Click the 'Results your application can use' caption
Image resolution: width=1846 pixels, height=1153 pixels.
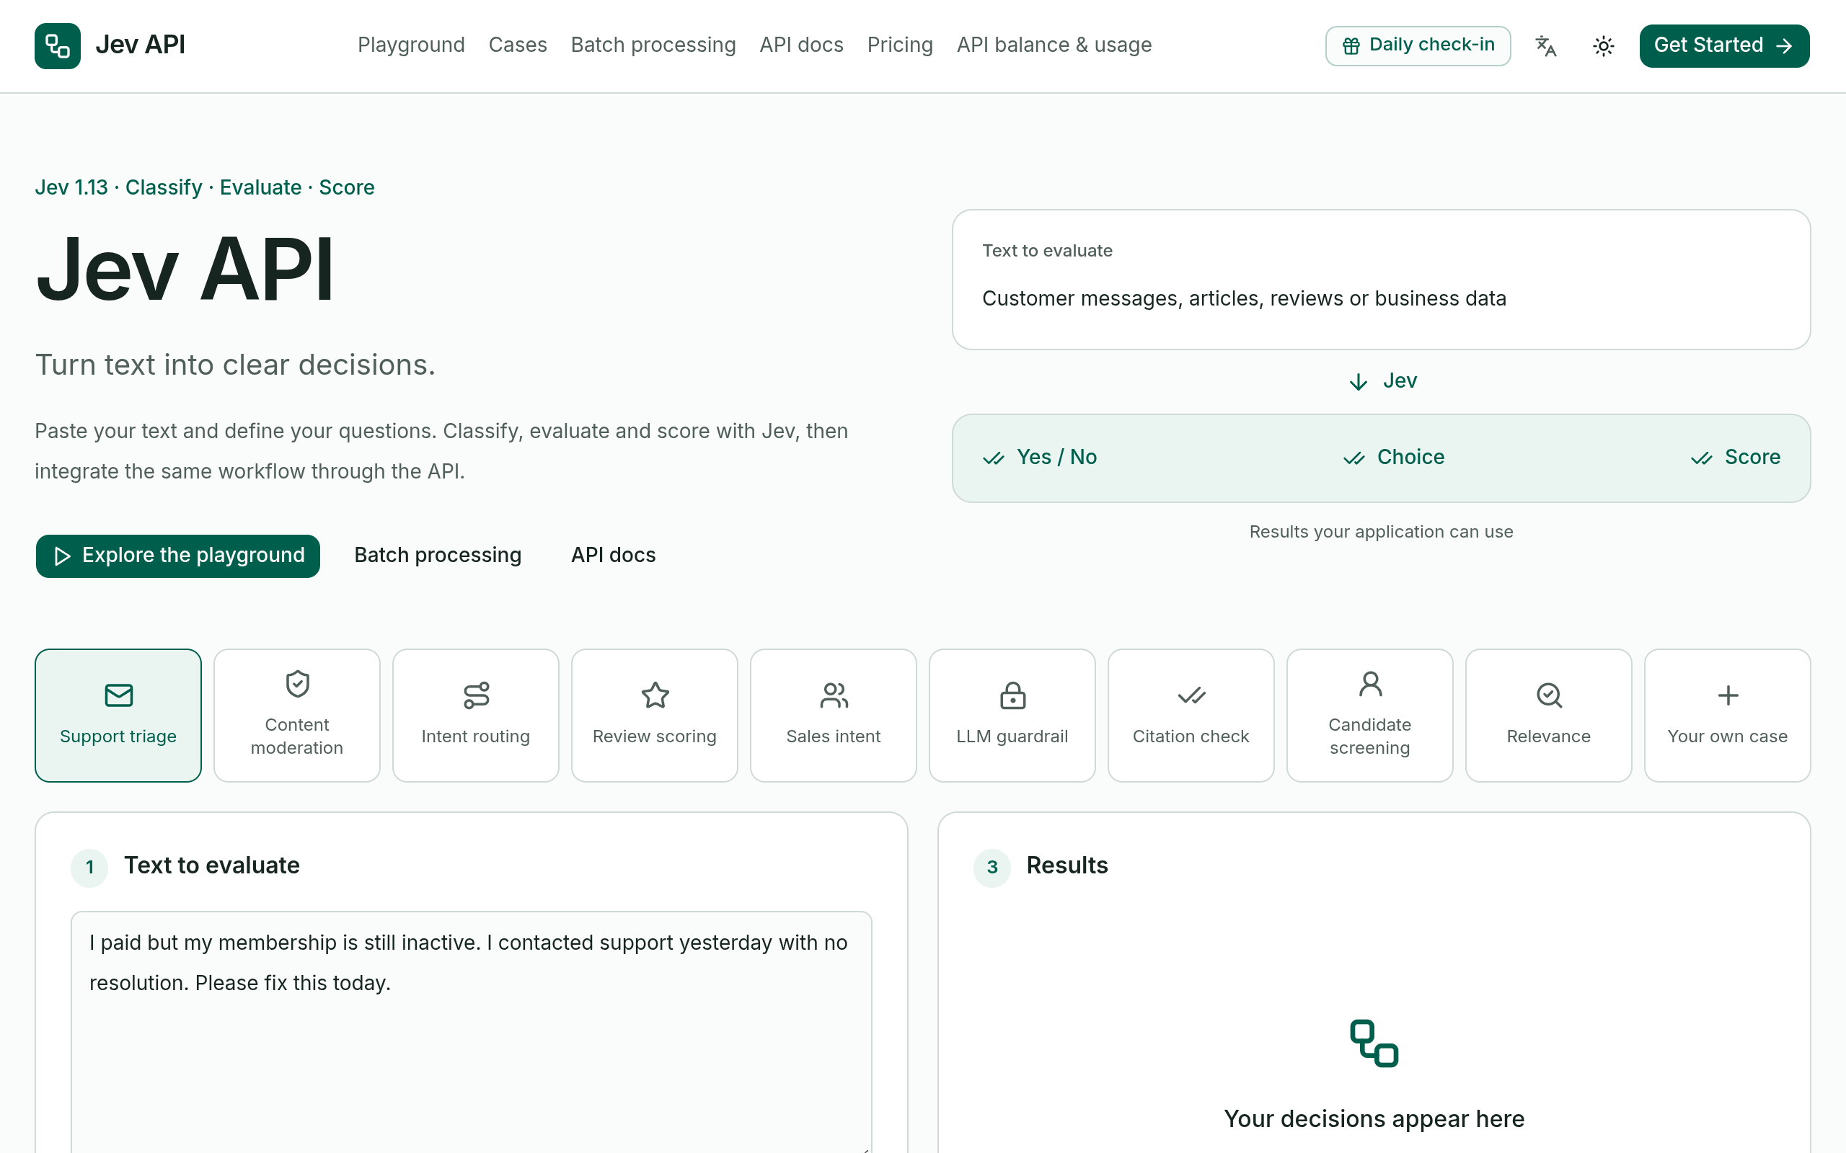pyautogui.click(x=1381, y=532)
